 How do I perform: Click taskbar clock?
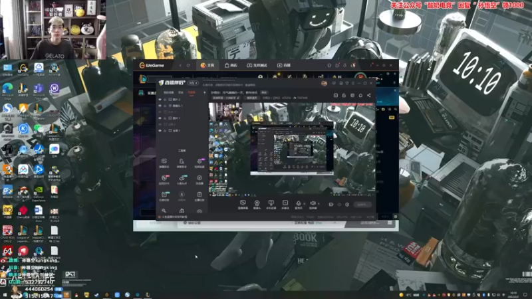pyautogui.click(x=513, y=294)
